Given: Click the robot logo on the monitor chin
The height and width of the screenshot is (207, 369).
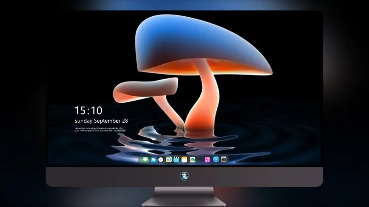Looking at the screenshot, I should pyautogui.click(x=184, y=176).
